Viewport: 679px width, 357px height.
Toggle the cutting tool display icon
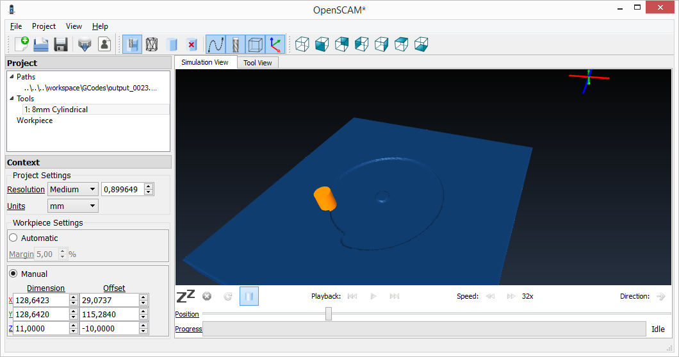click(x=236, y=44)
